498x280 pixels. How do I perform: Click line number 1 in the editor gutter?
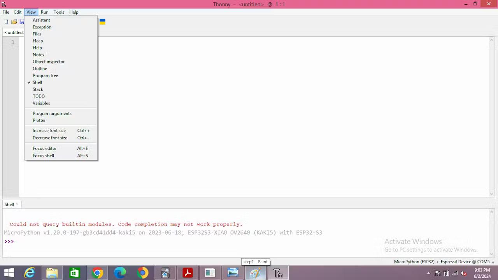click(13, 42)
